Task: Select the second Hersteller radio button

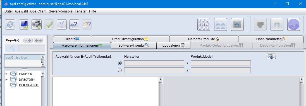Action: click(120, 70)
